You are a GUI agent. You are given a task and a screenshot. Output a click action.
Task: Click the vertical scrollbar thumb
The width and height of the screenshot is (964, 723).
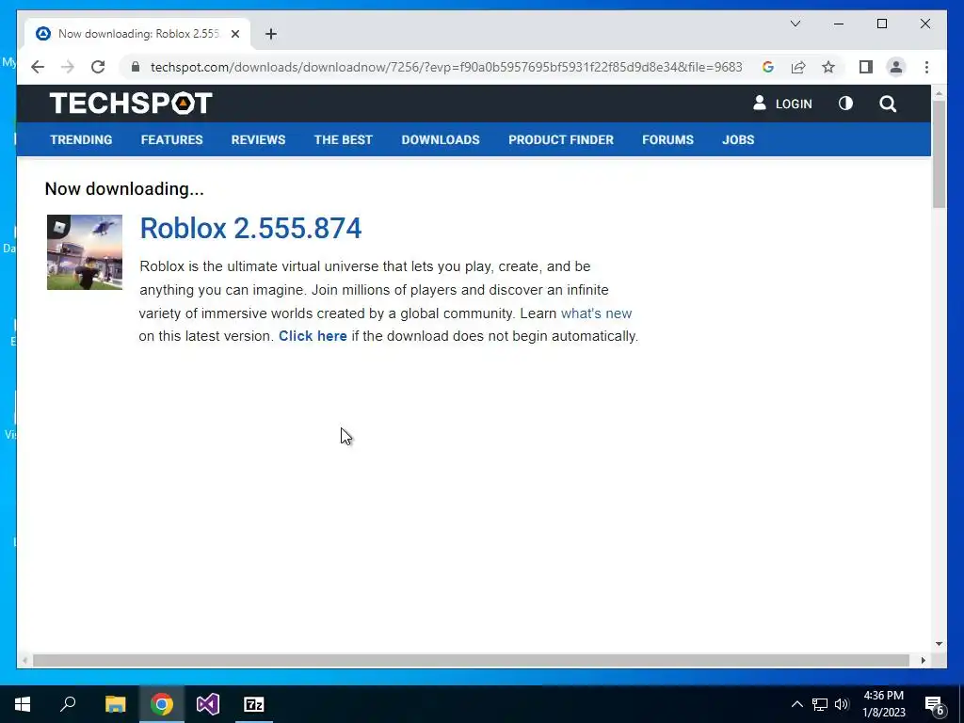[x=939, y=153]
